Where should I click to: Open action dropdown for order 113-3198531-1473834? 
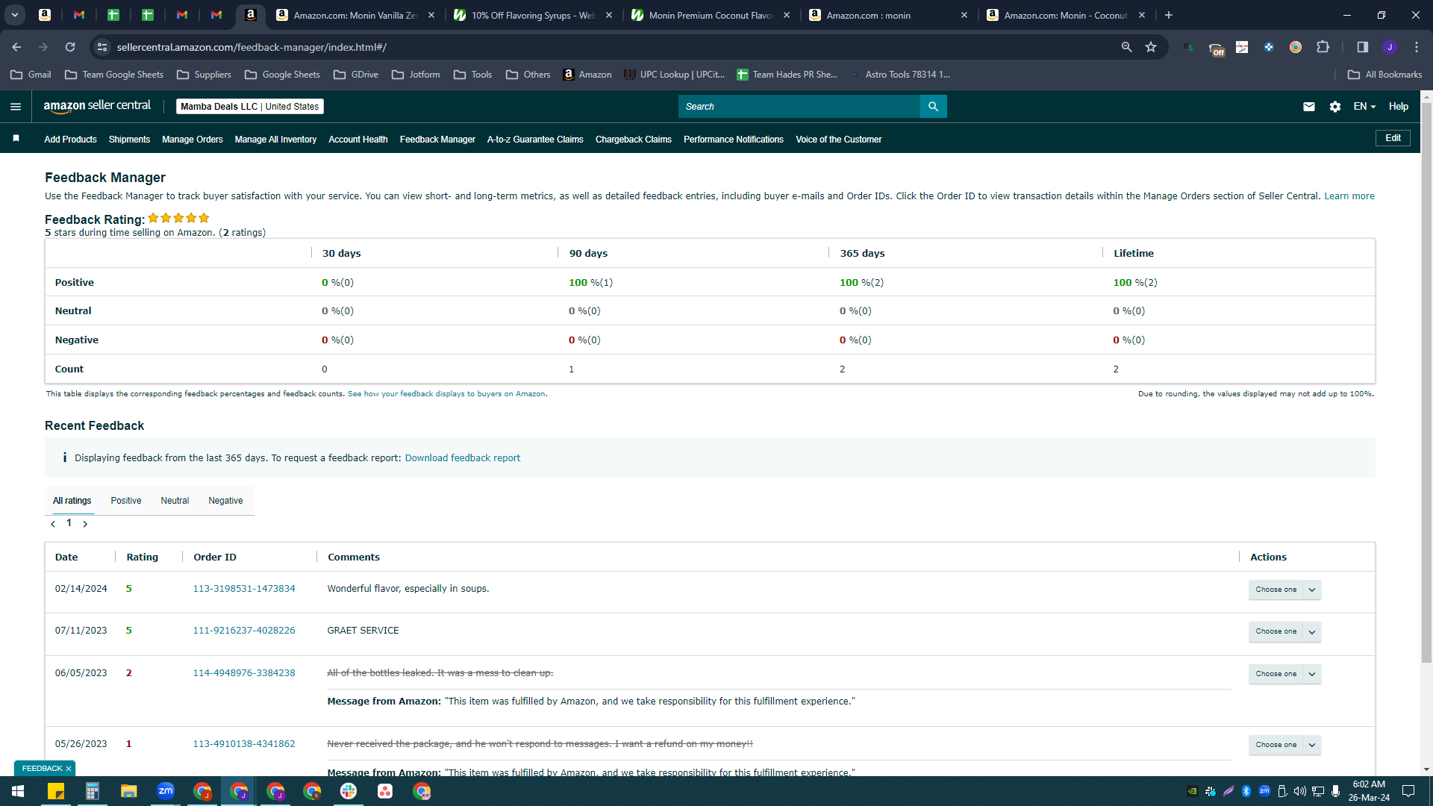pyautogui.click(x=1285, y=590)
